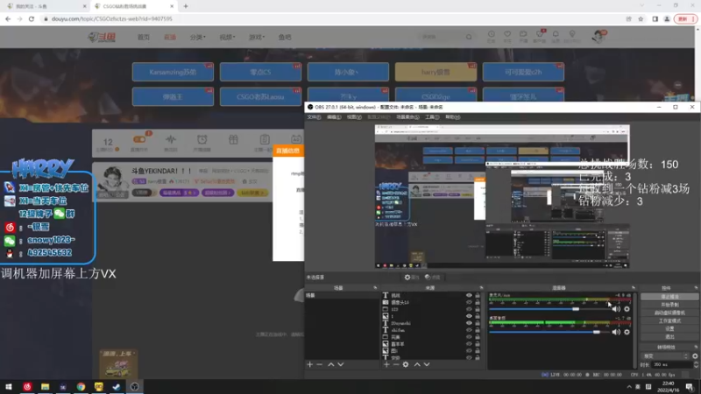
Task: Open Douyu watch history clock icon
Action: (x=491, y=36)
